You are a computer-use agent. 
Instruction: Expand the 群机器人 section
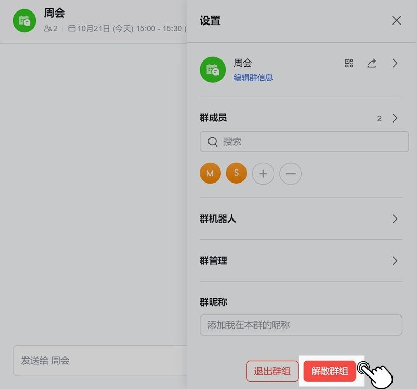pos(301,218)
